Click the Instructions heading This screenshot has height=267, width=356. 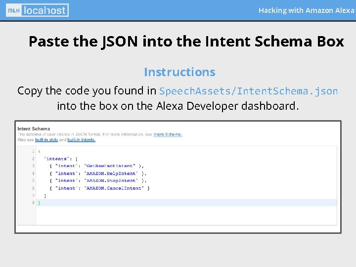(179, 72)
